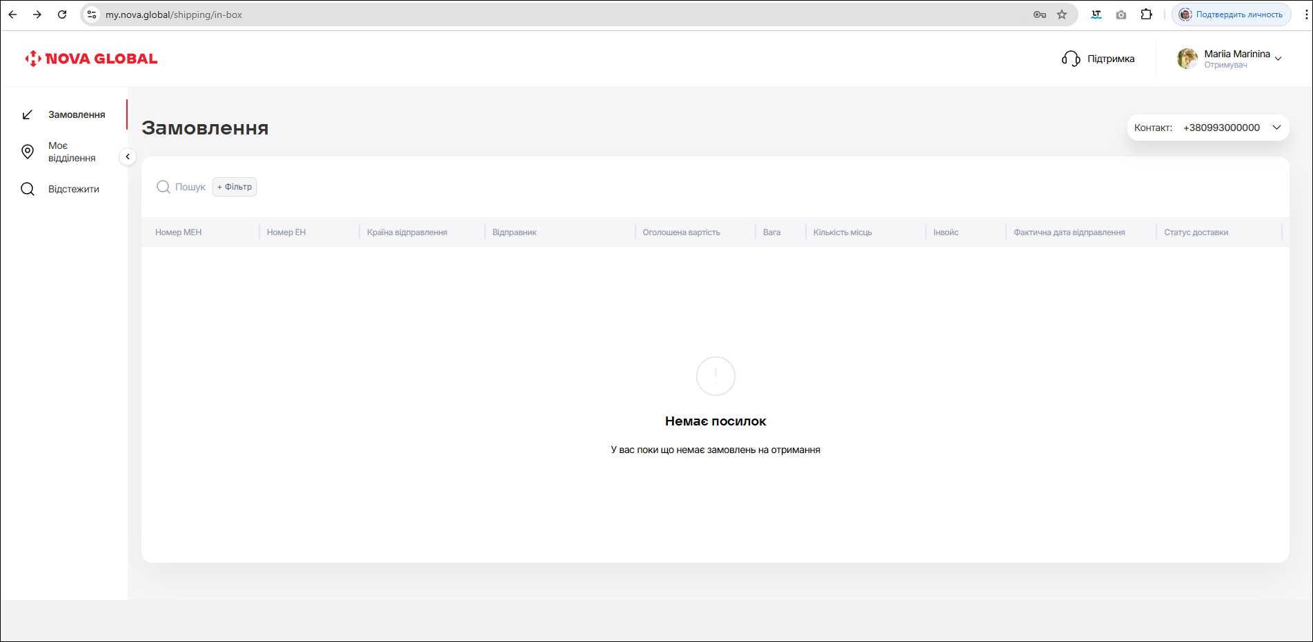
Task: Click Подтвердить личность profile button
Action: click(x=1232, y=14)
